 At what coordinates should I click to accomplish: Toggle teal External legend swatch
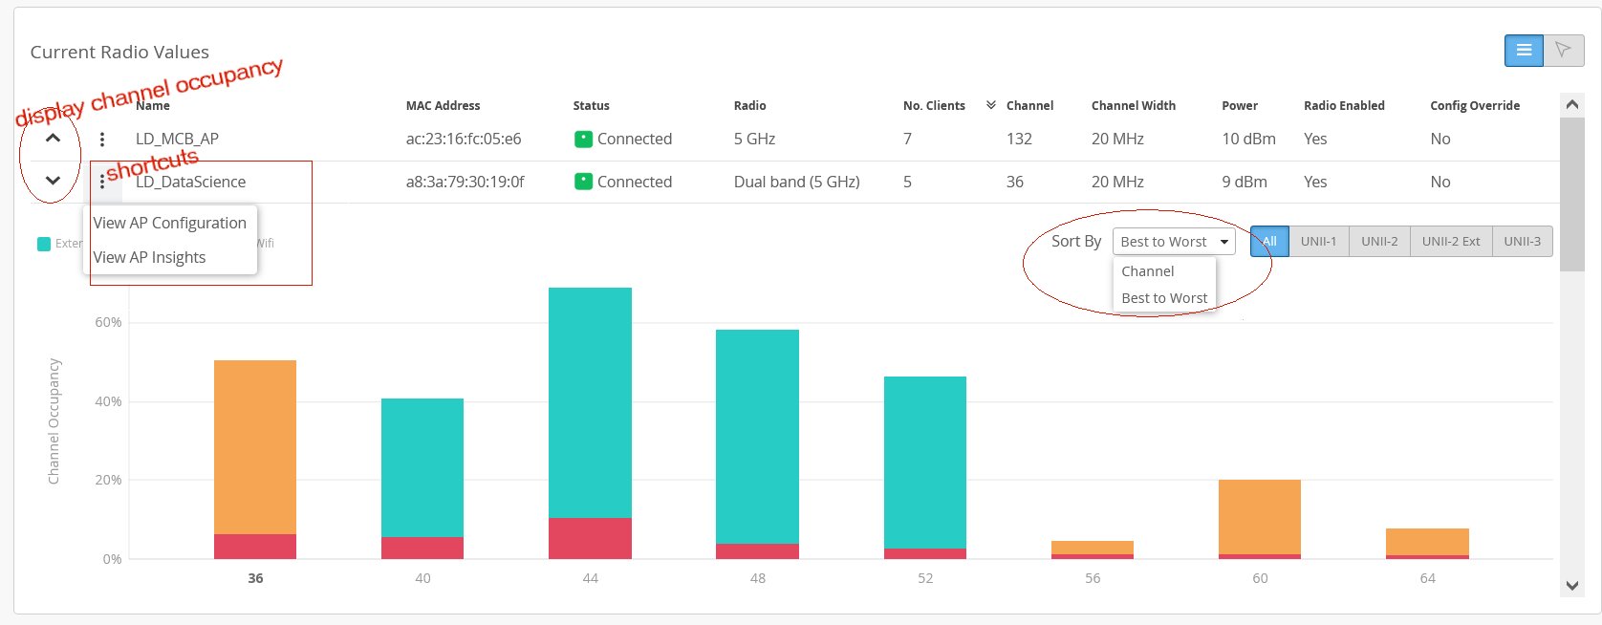tap(44, 244)
